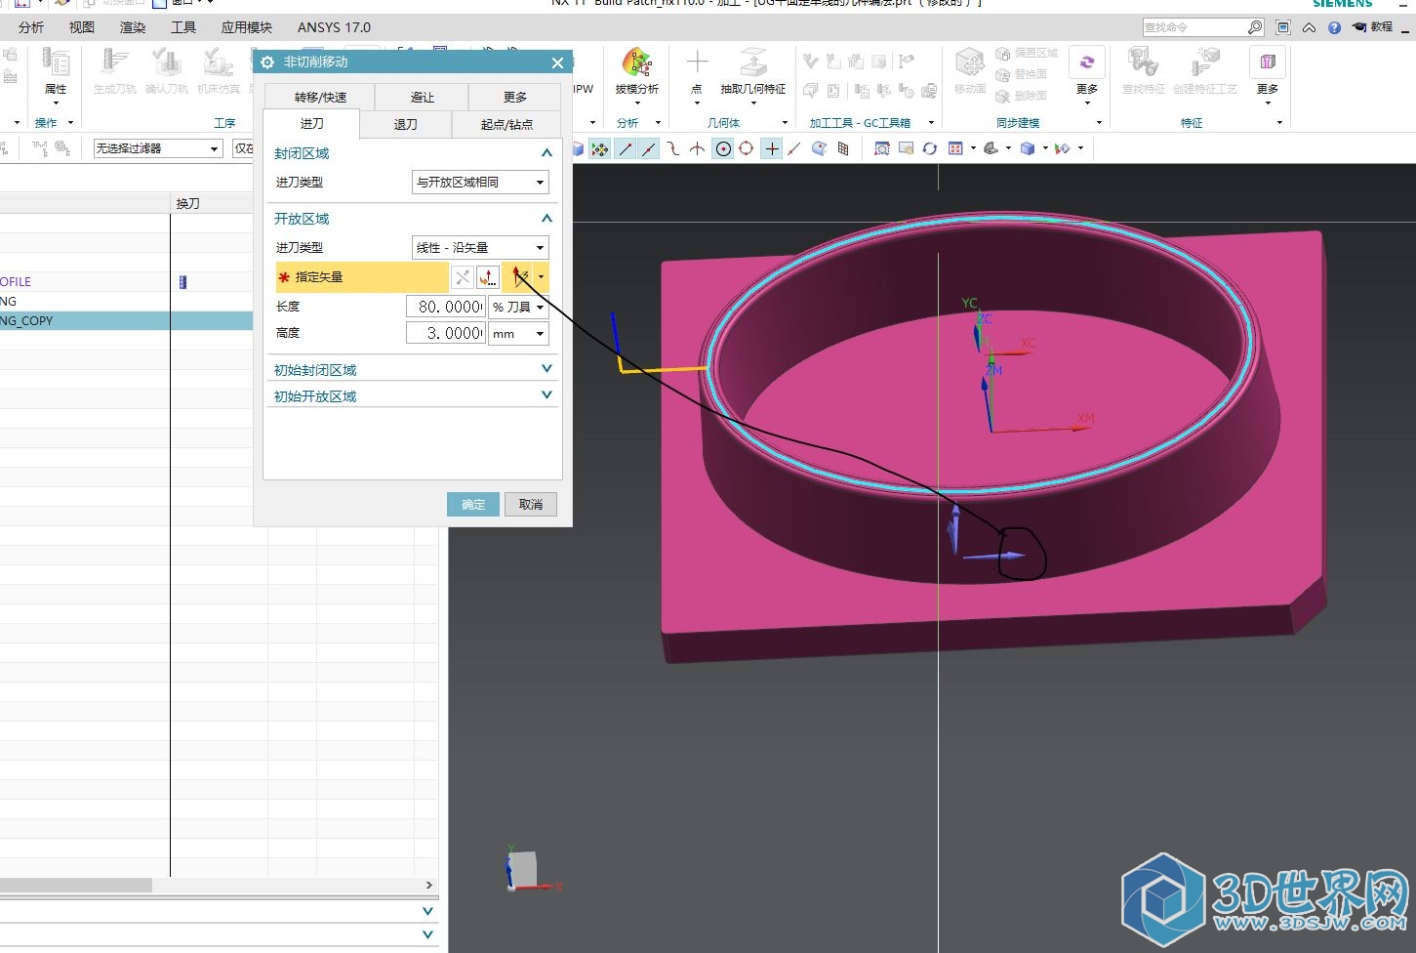Click the inferred vector icon in 指定矢量 row
The image size is (1416, 953).
(519, 277)
